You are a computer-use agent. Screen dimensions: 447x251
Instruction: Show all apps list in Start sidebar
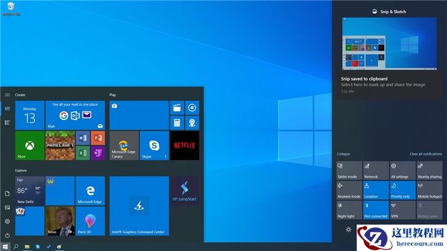tap(7, 123)
